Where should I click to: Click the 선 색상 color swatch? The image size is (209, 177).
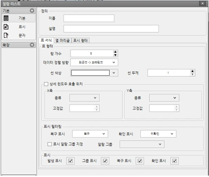click(90, 73)
